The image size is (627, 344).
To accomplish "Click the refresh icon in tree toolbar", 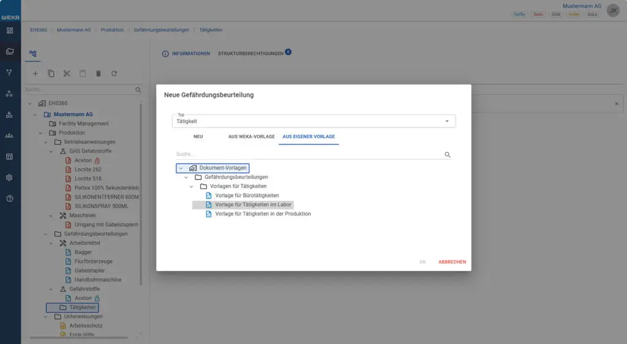I will click(x=114, y=73).
